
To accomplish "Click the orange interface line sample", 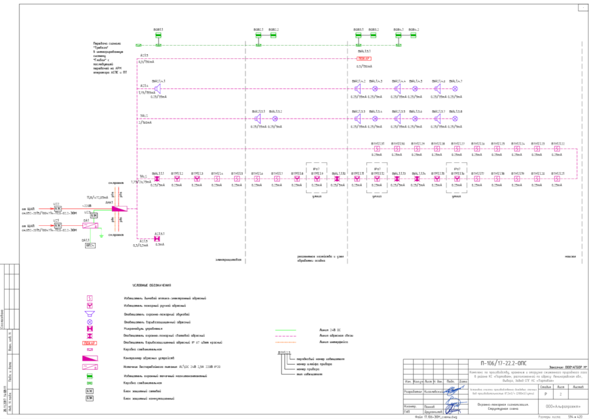I will (285, 342).
